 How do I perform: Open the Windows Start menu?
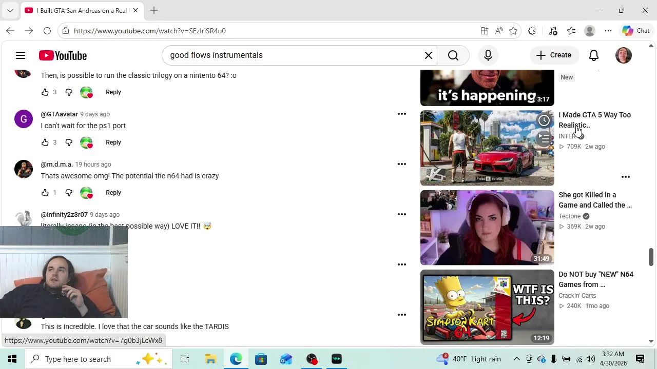tap(12, 359)
